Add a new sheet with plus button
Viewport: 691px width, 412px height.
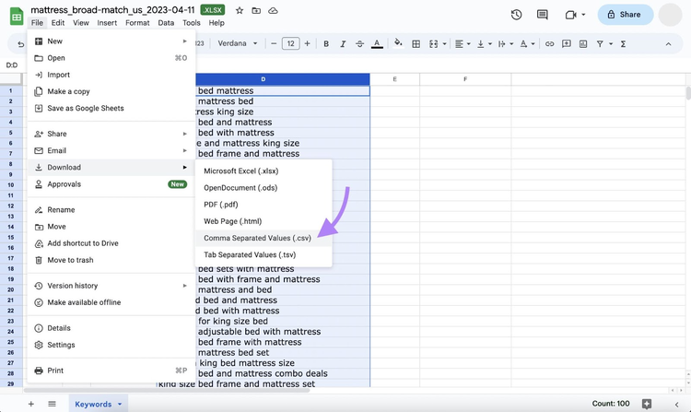[x=30, y=404]
